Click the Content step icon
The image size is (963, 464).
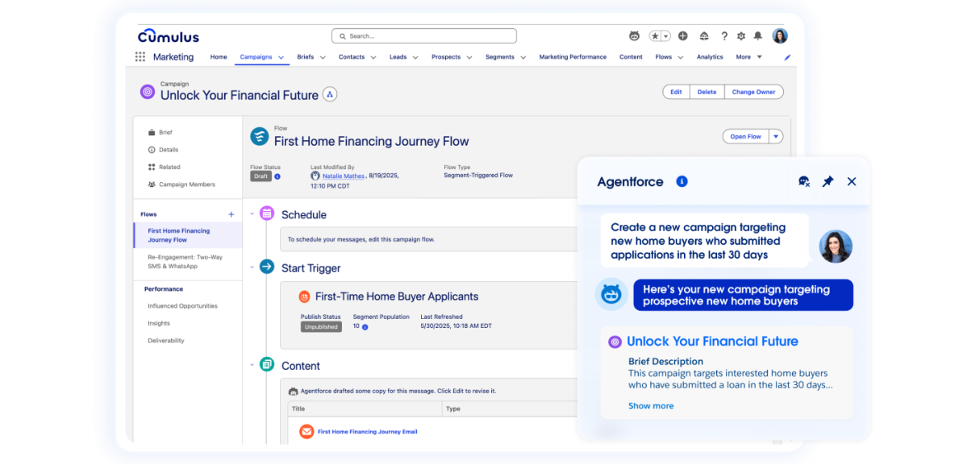click(x=266, y=365)
